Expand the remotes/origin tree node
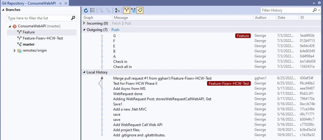The image size is (323, 140). (15, 50)
